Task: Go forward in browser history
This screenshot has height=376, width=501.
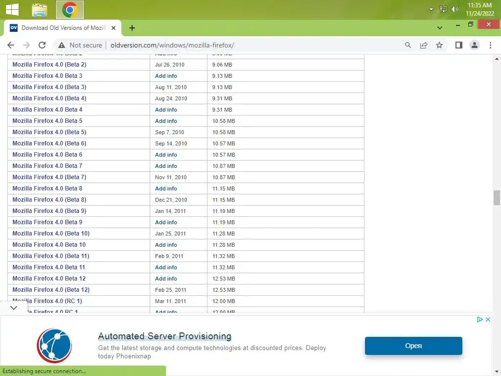Action: (26, 45)
